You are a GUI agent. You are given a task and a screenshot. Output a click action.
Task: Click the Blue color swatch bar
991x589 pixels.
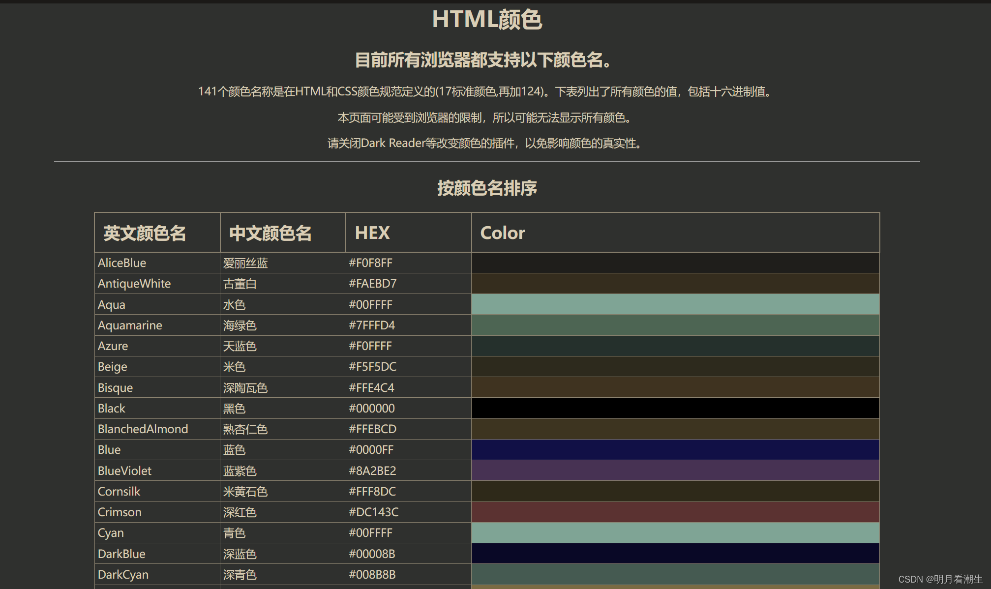tap(675, 449)
